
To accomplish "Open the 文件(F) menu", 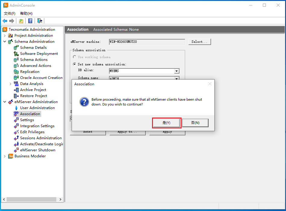I will point(10,14).
